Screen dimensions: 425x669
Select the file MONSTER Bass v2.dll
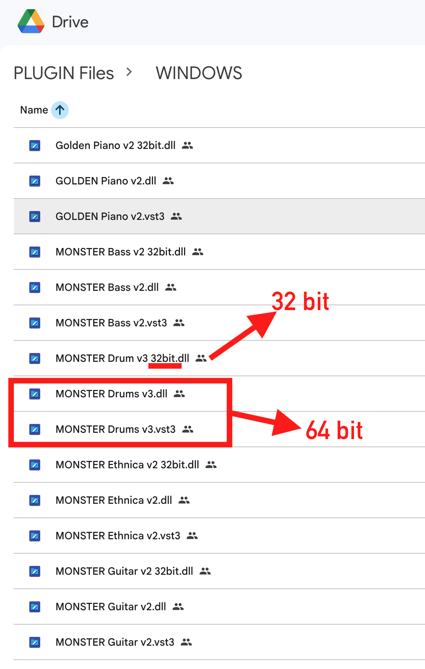[x=219, y=287]
